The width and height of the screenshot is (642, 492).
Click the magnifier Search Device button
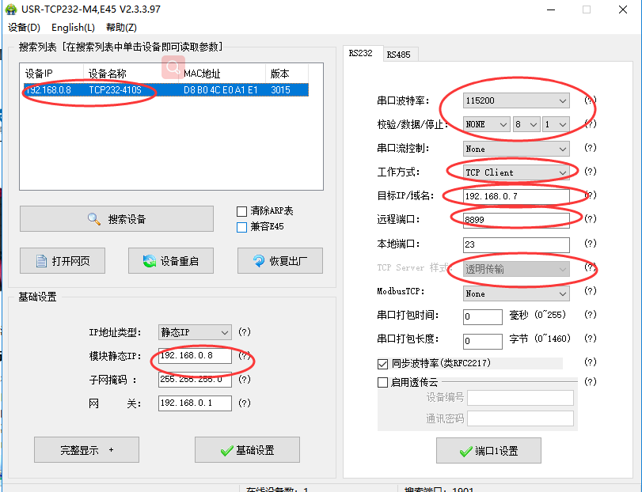[x=116, y=219]
